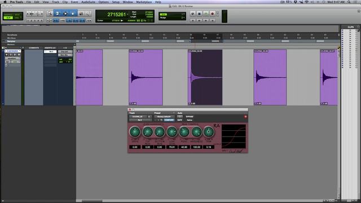Select the second purple audio clip
361x203 pixels.
(146, 77)
